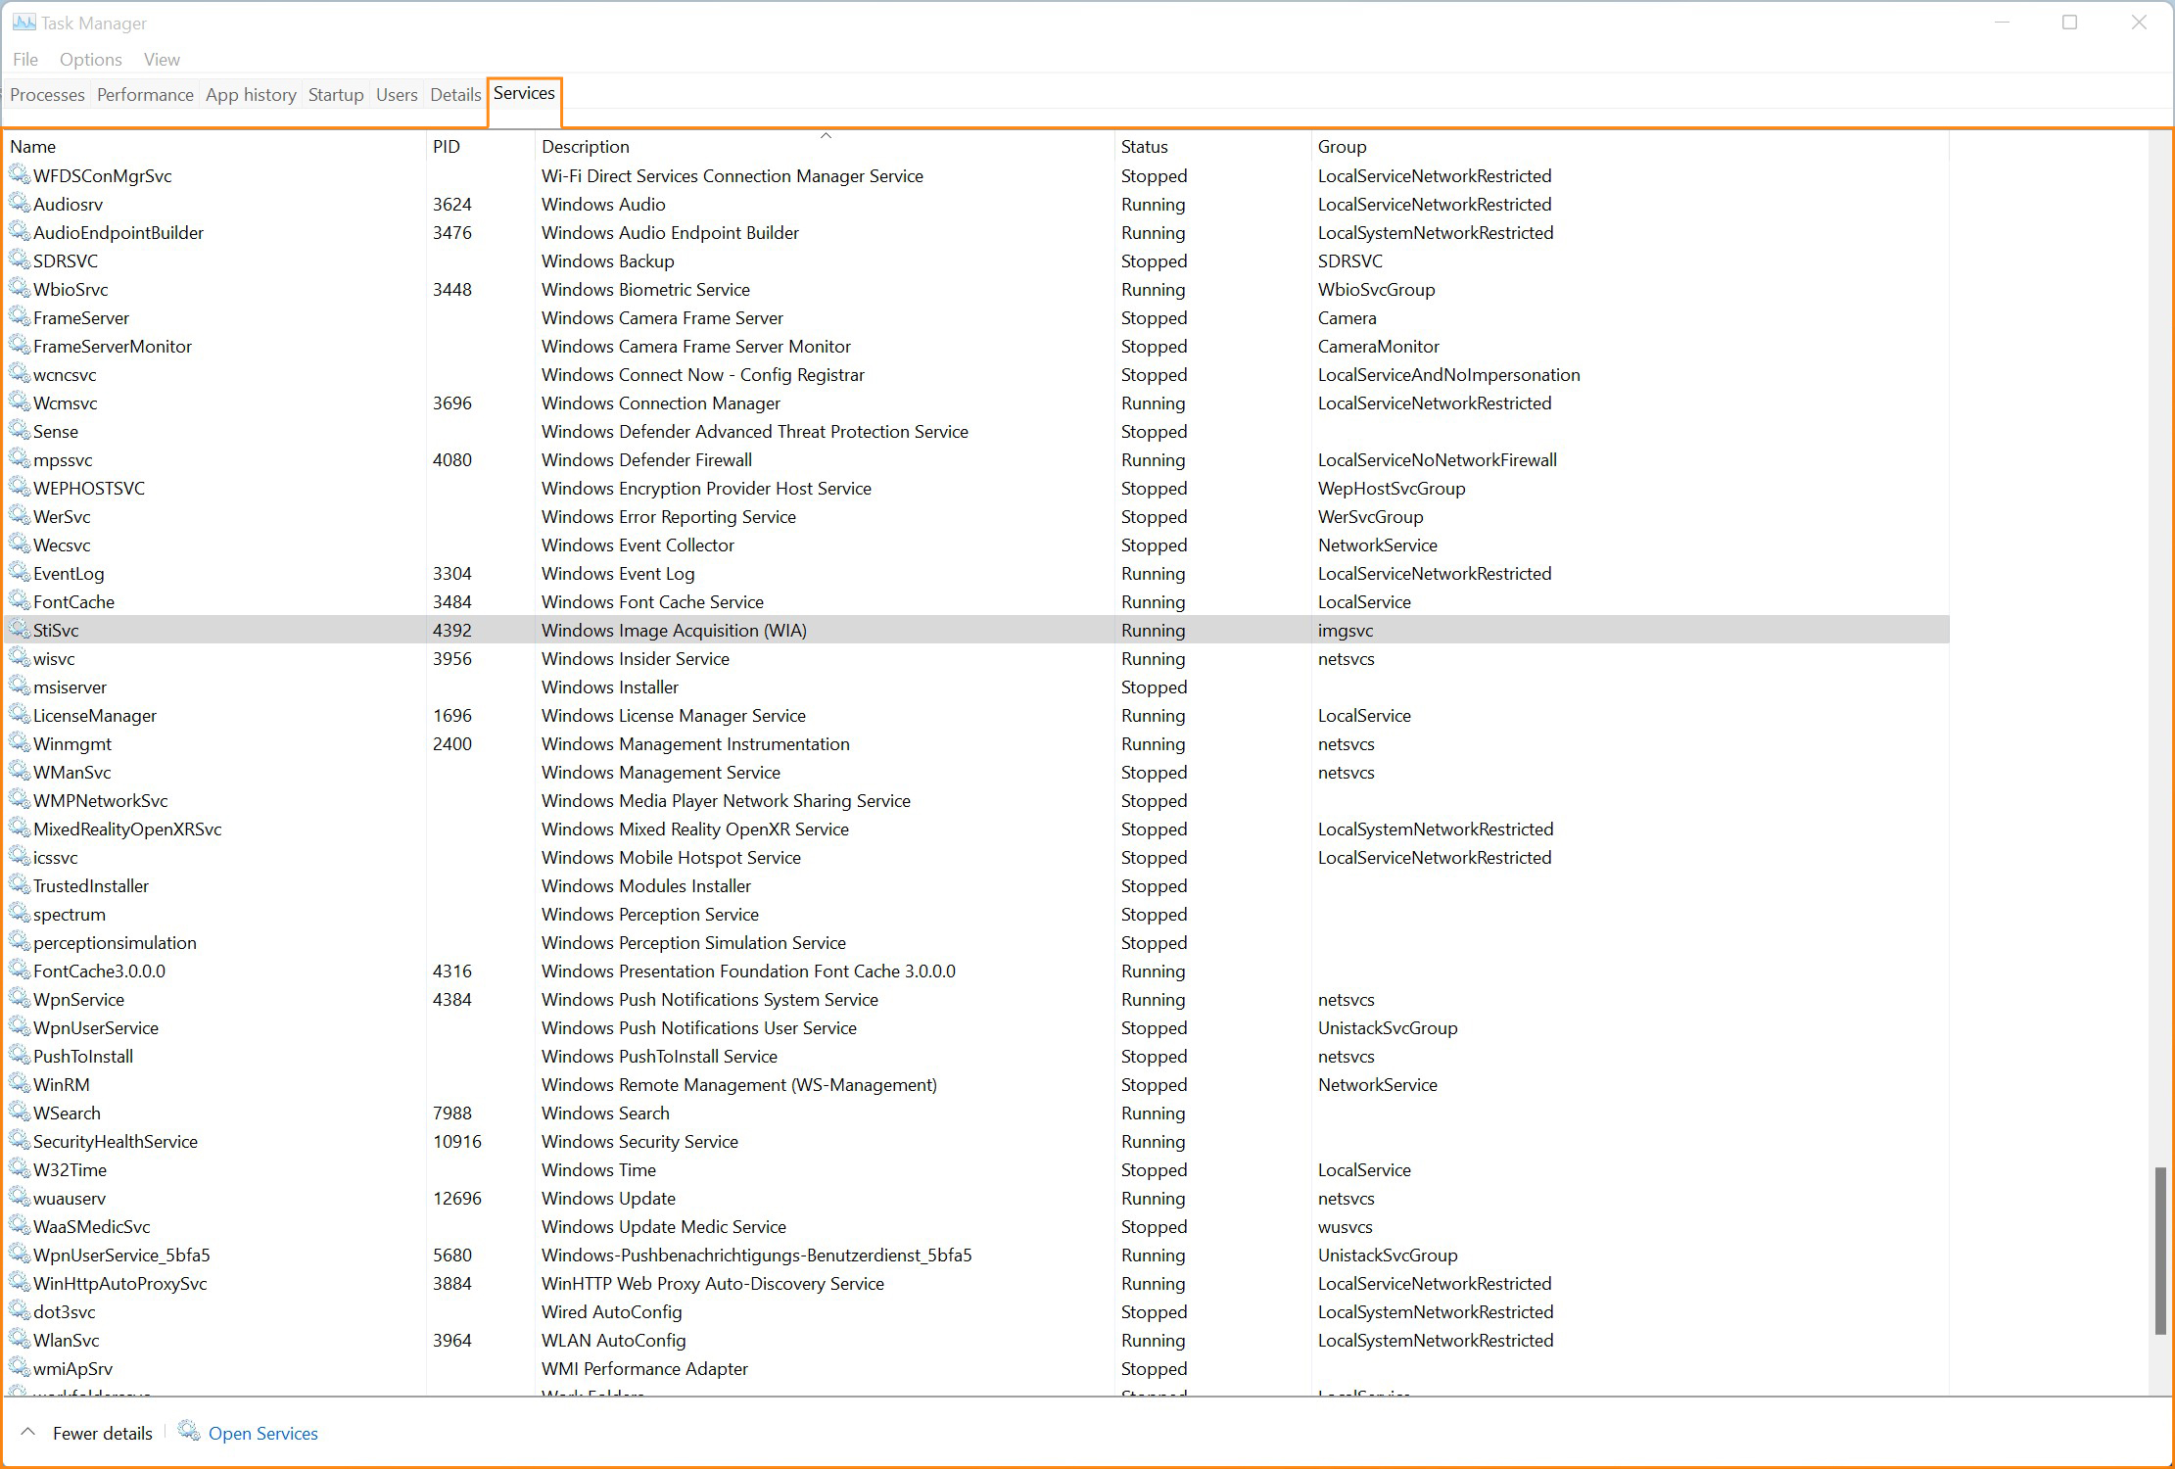The image size is (2175, 1469).
Task: Click the service icon for Wcmsvc
Action: [x=19, y=403]
